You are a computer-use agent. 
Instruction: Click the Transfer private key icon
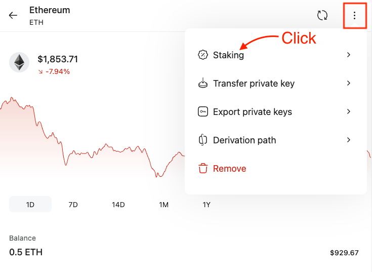pyautogui.click(x=203, y=83)
